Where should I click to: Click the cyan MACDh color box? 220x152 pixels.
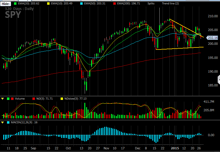(8, 122)
